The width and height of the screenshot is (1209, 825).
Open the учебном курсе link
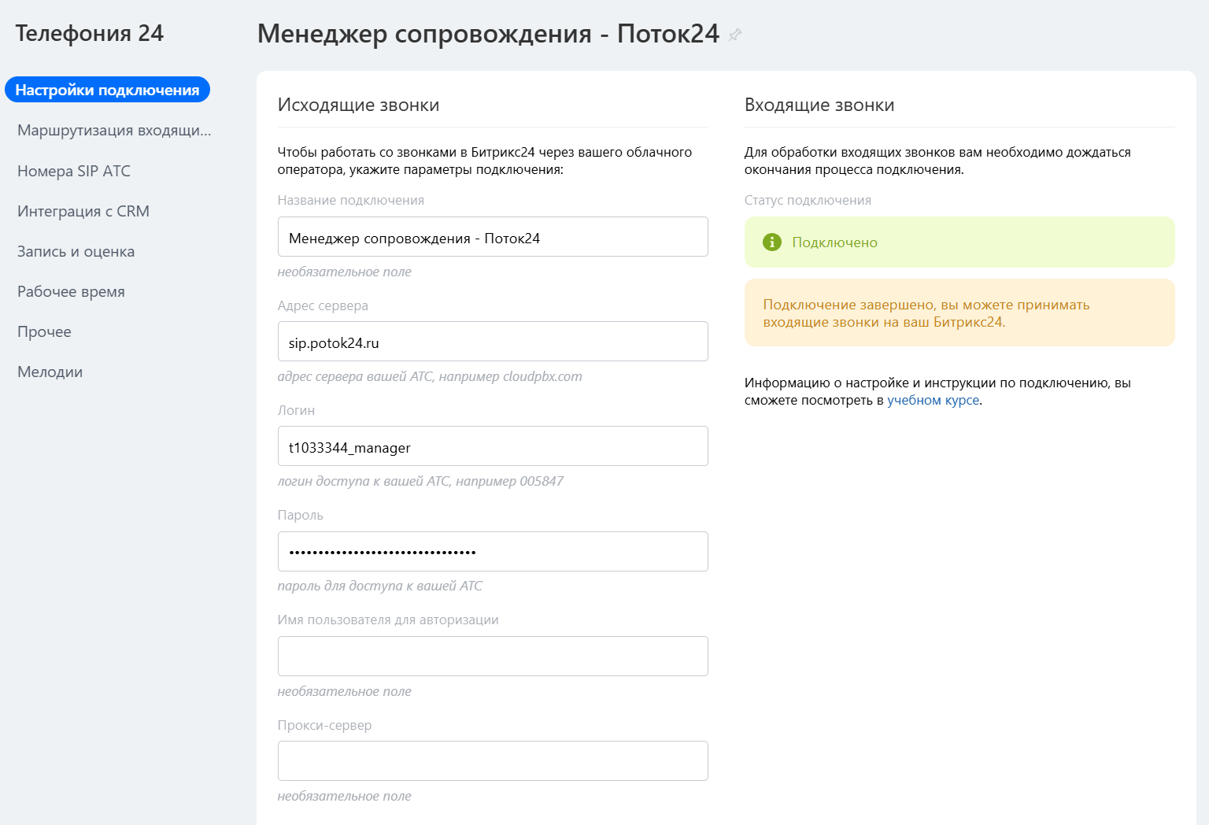tap(934, 400)
